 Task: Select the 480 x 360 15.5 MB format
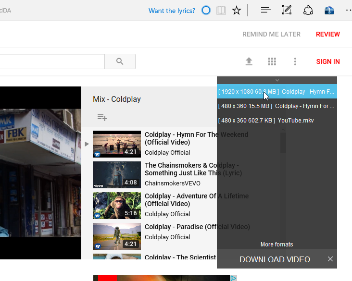(277, 106)
